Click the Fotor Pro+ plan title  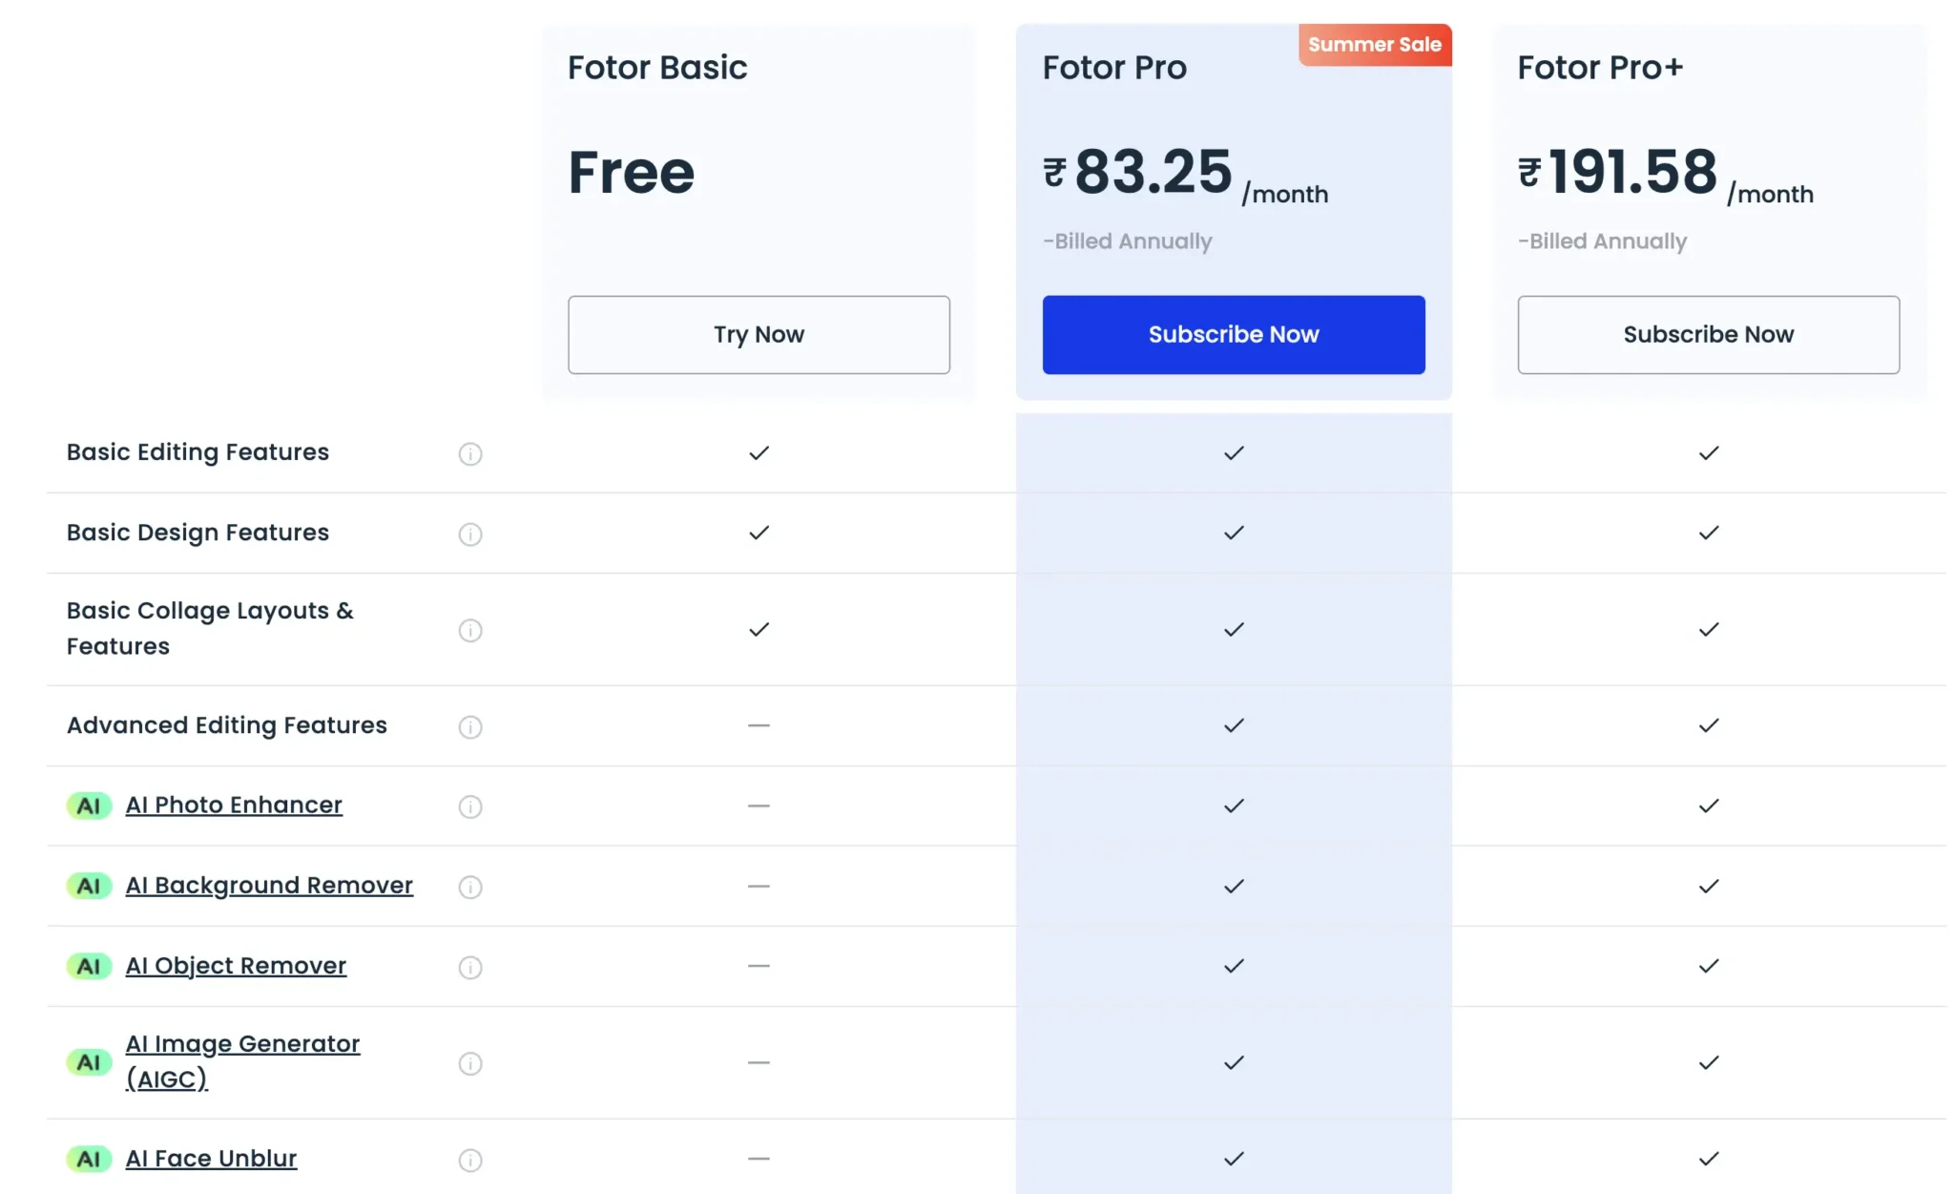coord(1600,68)
